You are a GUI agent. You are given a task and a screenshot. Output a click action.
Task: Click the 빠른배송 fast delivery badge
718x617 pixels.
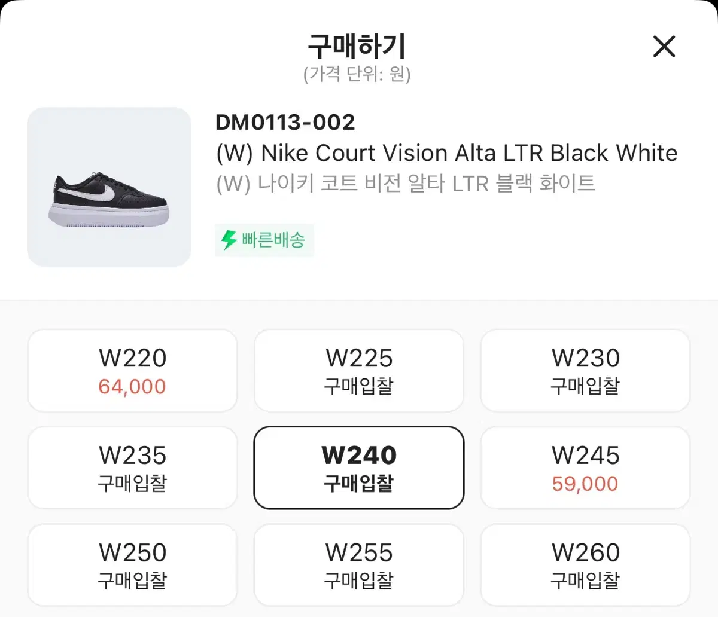[264, 240]
